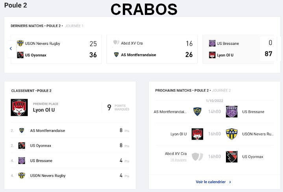Viewport: 283px width, 192px height.
Task: Click the US Bressane logo in upcoming matches
Action: (x=231, y=112)
